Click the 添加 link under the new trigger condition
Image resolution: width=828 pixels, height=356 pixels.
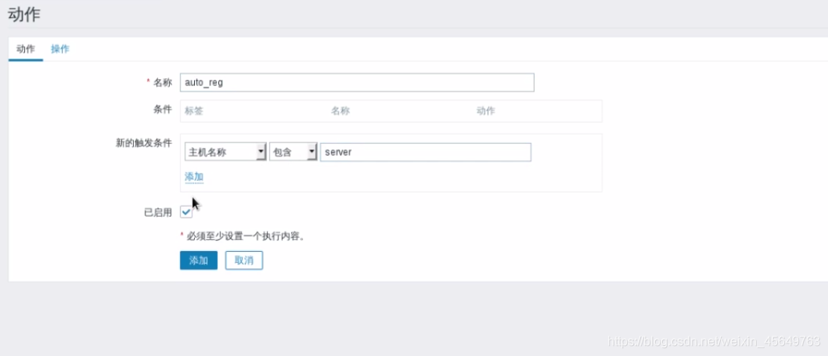click(194, 176)
